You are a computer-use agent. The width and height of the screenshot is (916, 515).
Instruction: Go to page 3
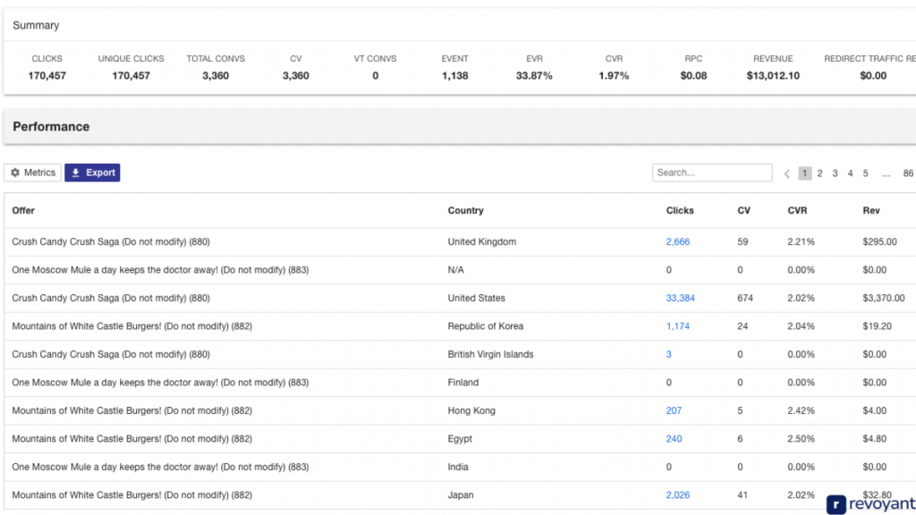coord(835,173)
